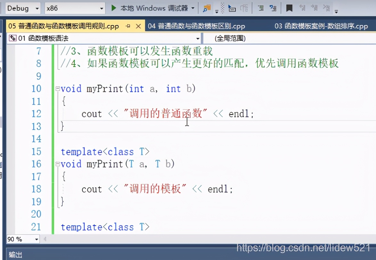
Task: Clear all bookmarks using toolbar icon
Action: pyautogui.click(x=326, y=8)
